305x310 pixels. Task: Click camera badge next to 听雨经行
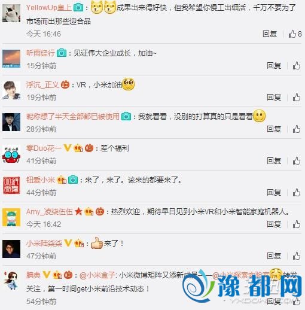point(62,53)
